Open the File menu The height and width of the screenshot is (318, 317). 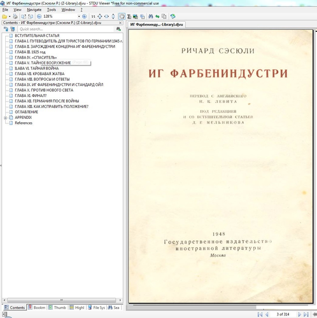pyautogui.click(x=5, y=10)
